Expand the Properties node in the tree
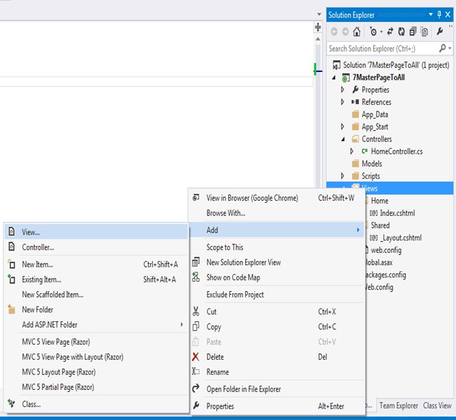 coord(343,90)
